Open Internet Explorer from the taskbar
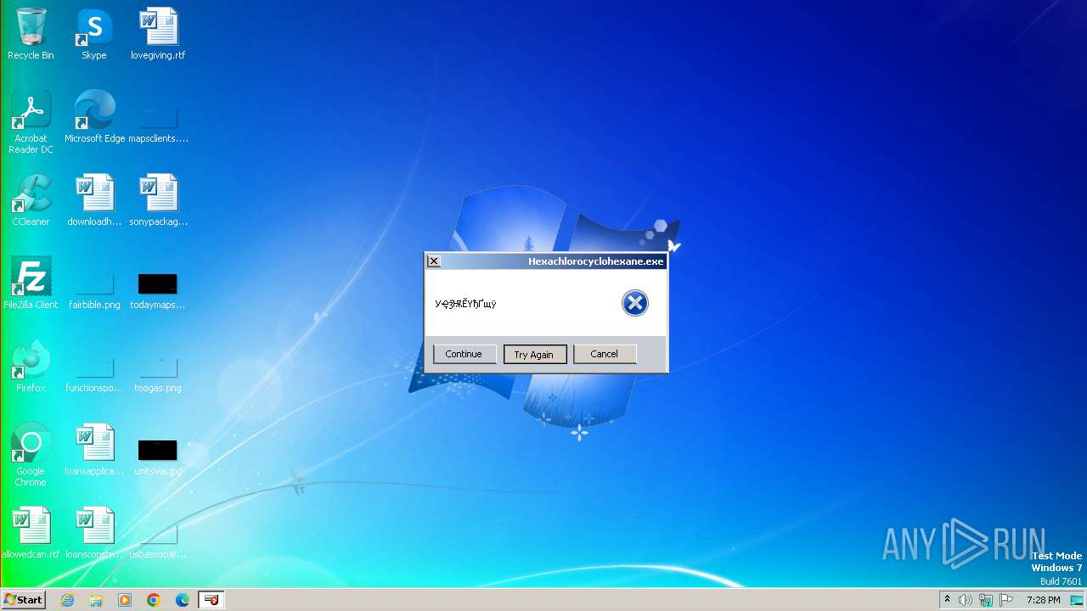This screenshot has height=611, width=1087. click(x=67, y=600)
